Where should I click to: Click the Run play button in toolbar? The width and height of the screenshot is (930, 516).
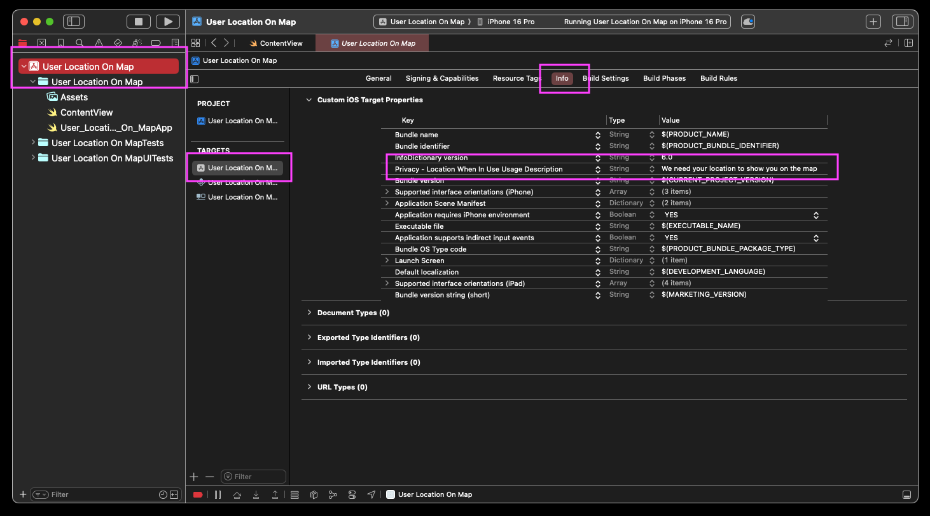coord(168,22)
